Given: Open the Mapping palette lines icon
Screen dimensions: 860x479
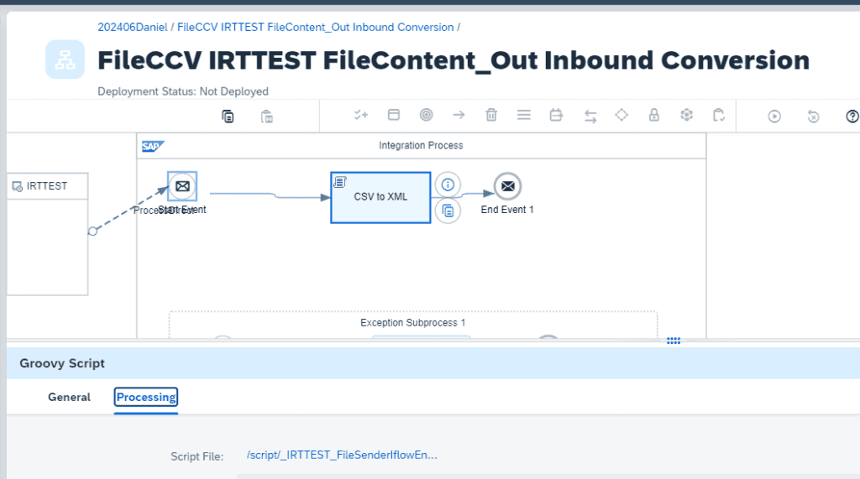Looking at the screenshot, I should [x=524, y=115].
